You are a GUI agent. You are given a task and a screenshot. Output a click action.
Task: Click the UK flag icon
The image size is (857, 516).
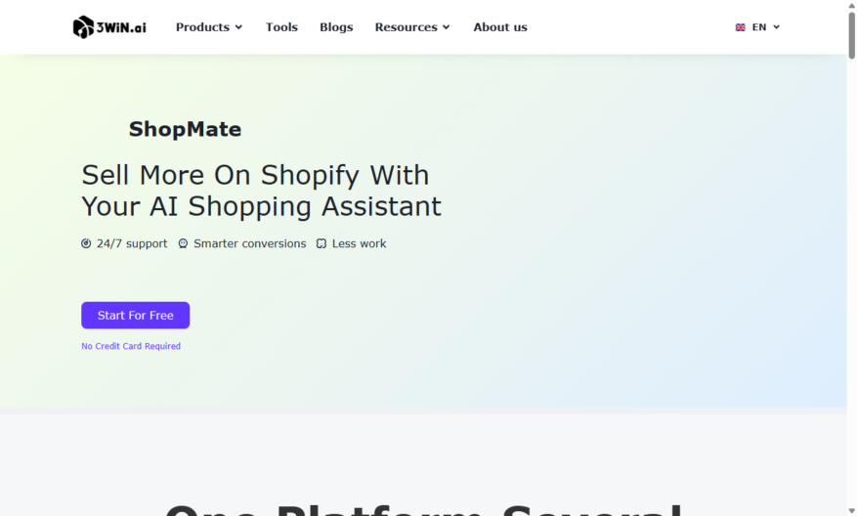(x=740, y=27)
